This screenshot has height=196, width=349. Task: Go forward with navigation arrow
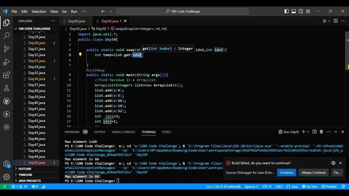click(110, 11)
